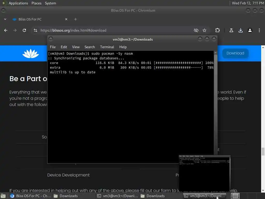265x199 pixels.
Task: Click the browser page vertical scrollbar thumb
Action: (263, 151)
